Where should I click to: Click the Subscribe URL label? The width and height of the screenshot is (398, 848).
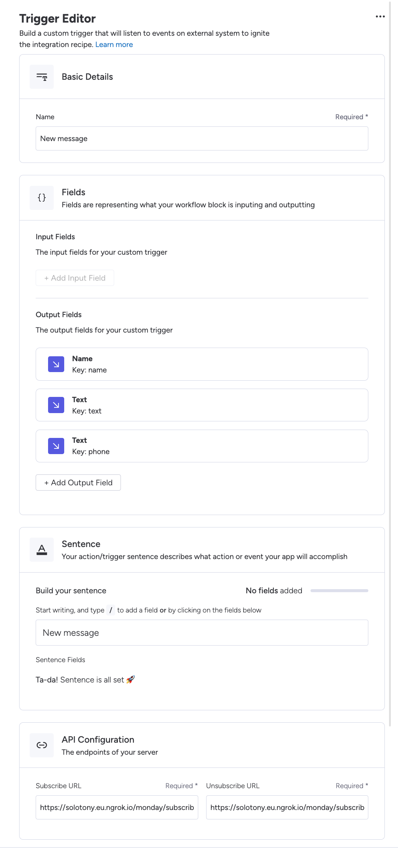point(59,786)
